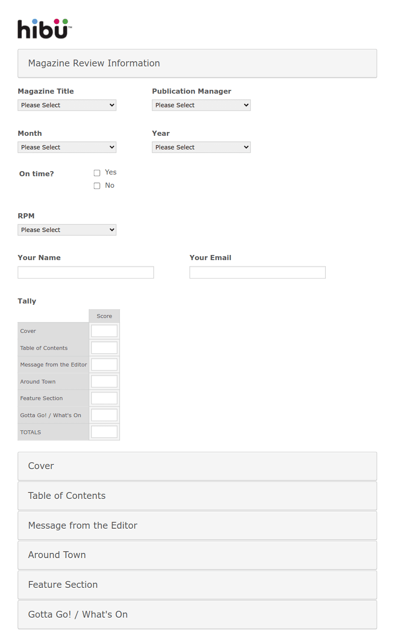Open the Year dropdown
The image size is (395, 630).
tap(201, 147)
